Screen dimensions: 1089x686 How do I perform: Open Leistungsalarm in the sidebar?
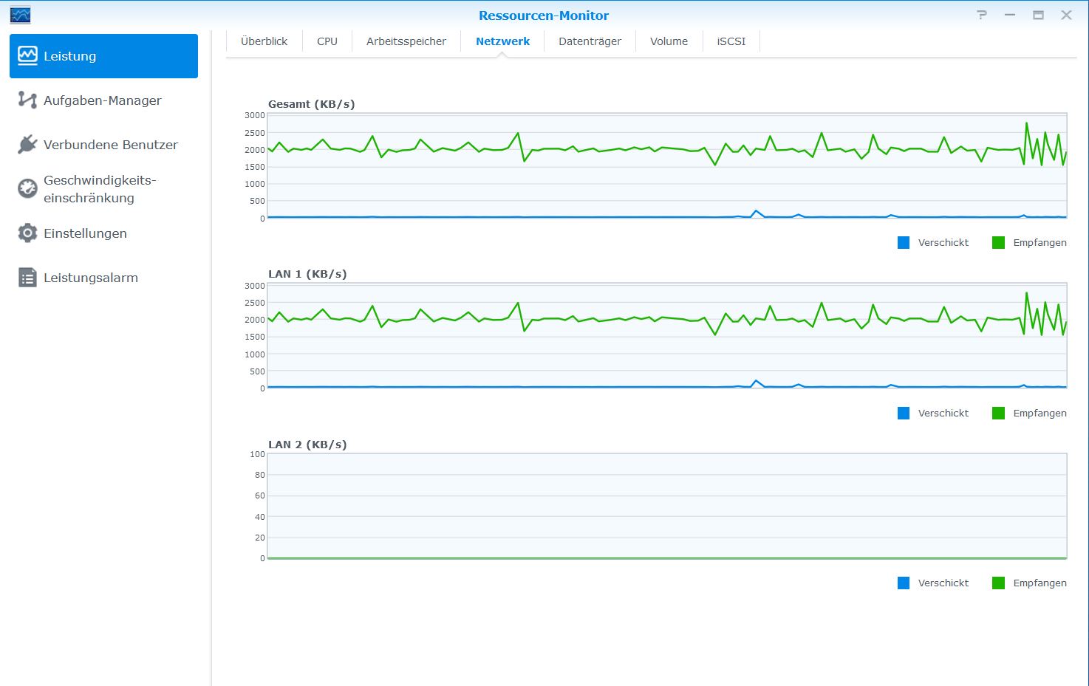coord(103,278)
